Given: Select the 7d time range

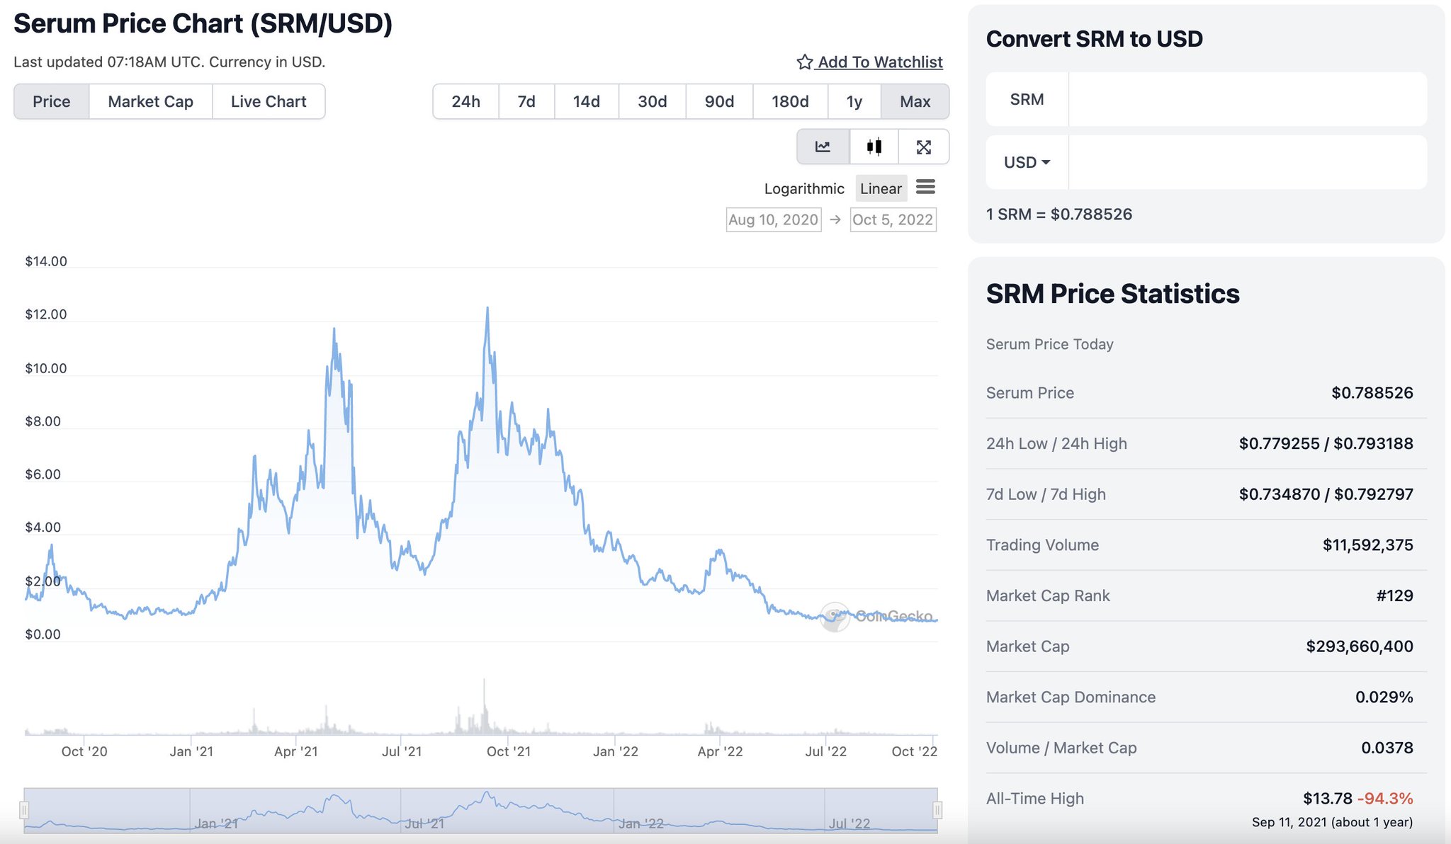Looking at the screenshot, I should pyautogui.click(x=526, y=101).
